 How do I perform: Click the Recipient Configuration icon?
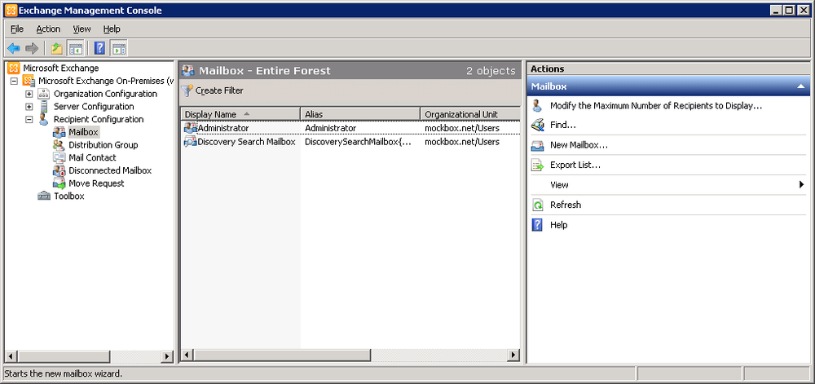point(44,119)
